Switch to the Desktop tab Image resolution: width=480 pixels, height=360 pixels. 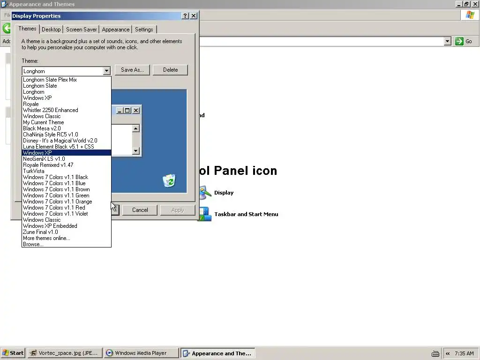(x=51, y=30)
